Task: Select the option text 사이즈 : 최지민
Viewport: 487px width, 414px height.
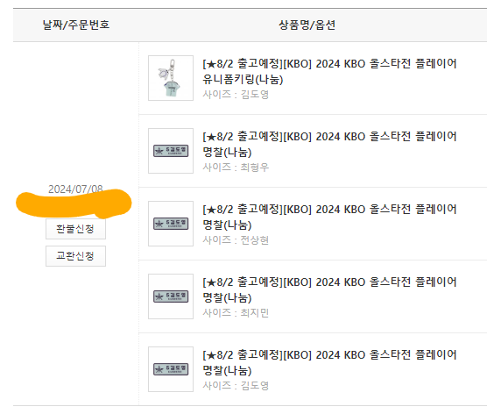Action: click(236, 313)
